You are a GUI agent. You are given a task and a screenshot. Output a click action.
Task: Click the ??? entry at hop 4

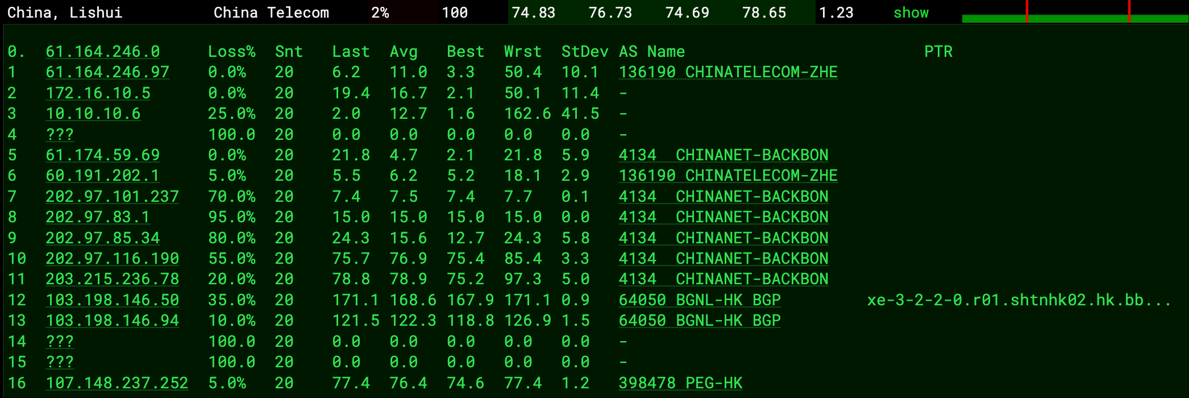click(x=60, y=135)
